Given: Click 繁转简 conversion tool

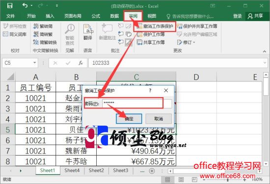Looking at the screenshot, I should tap(43, 26).
